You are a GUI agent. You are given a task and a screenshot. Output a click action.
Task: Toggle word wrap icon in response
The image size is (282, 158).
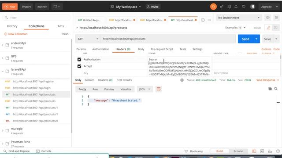(159, 89)
